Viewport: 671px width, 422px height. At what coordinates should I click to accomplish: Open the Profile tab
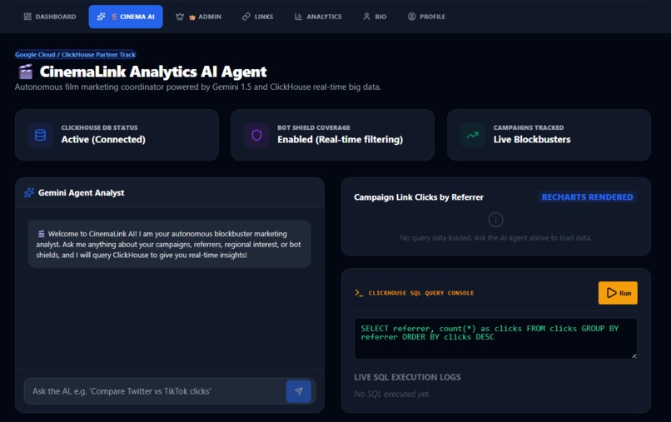[426, 17]
